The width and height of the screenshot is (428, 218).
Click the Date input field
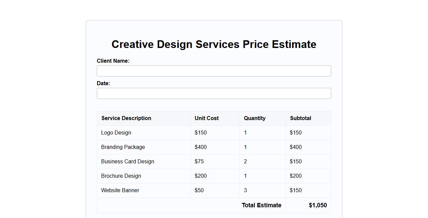point(214,94)
